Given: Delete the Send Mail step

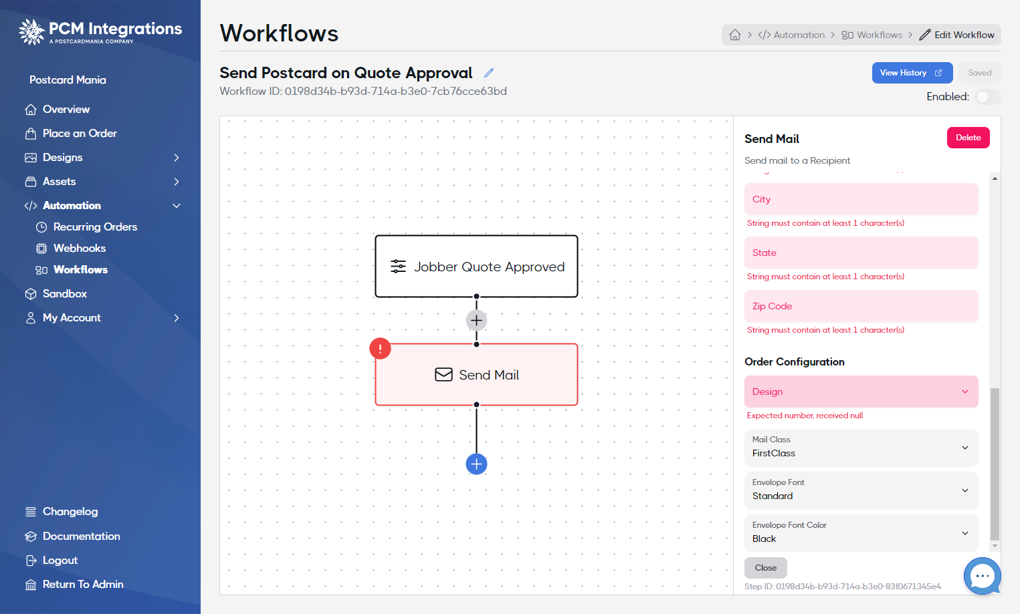Looking at the screenshot, I should click(x=968, y=138).
